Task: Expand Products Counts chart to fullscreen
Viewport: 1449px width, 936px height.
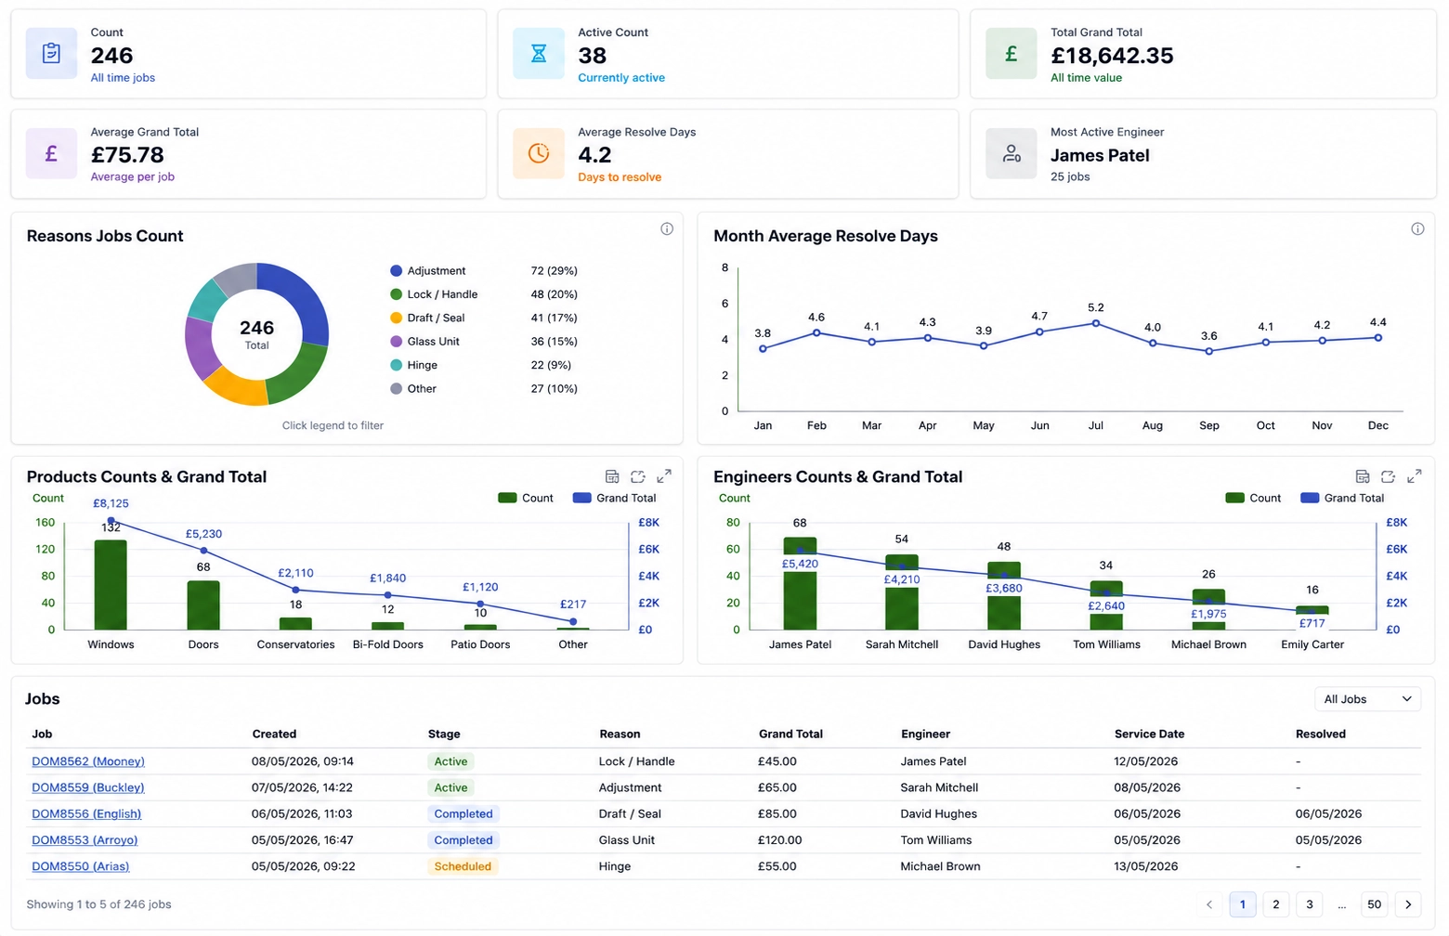Action: coord(664,476)
